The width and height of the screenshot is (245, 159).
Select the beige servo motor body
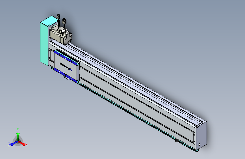pyautogui.click(x=61, y=35)
